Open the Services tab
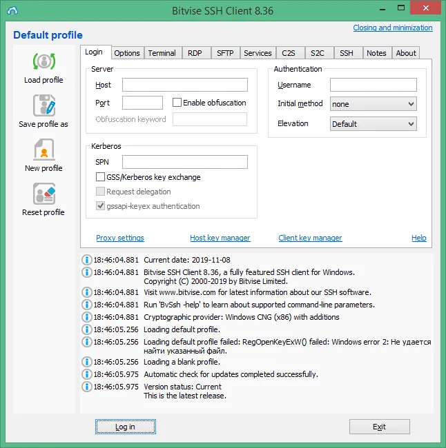Screen dimensions: 446x448 click(258, 53)
